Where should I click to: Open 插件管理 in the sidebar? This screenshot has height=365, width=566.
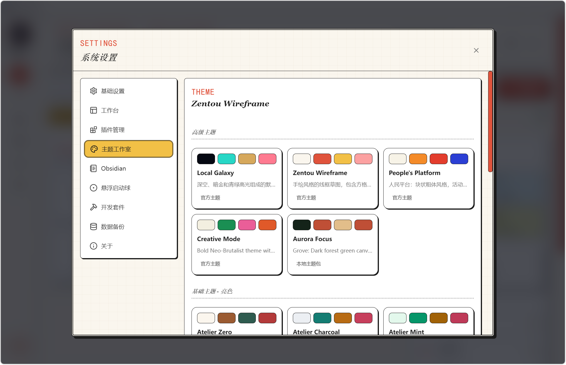pos(129,130)
